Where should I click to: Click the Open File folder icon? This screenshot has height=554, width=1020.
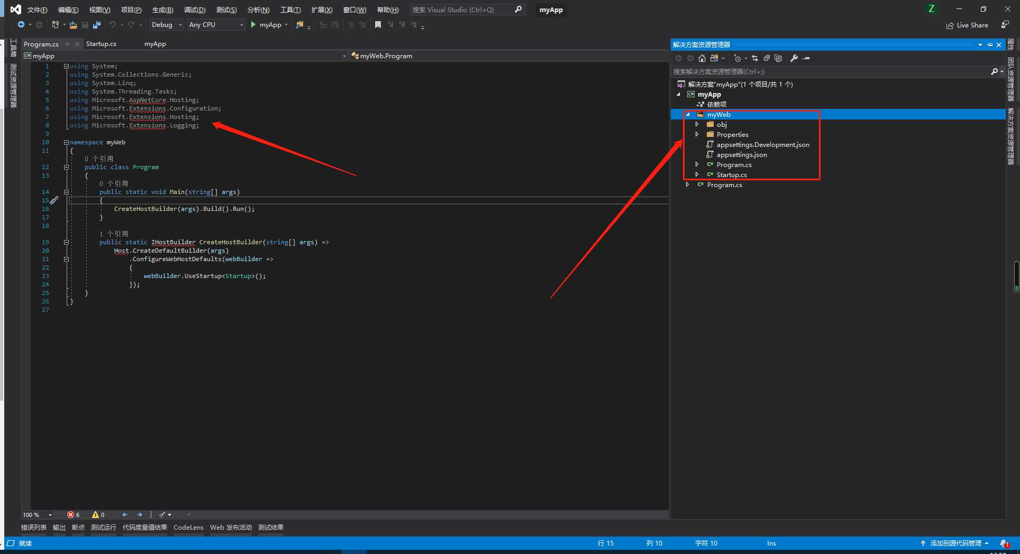click(x=73, y=25)
